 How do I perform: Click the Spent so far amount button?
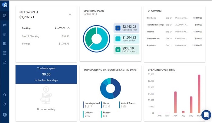pos(126,39)
